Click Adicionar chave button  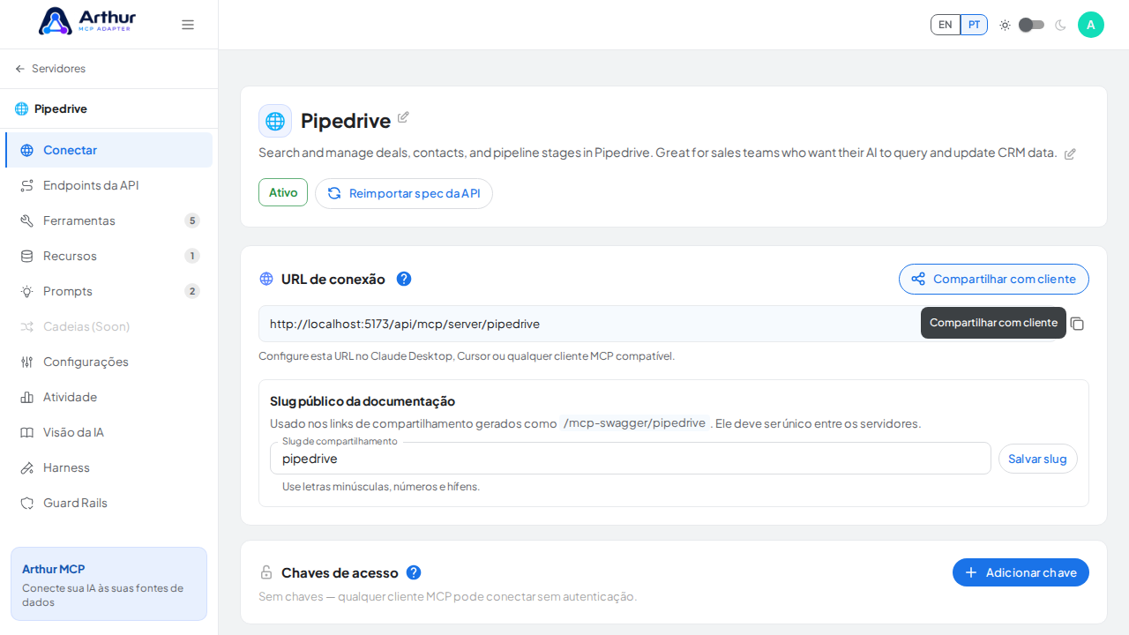pyautogui.click(x=1021, y=572)
